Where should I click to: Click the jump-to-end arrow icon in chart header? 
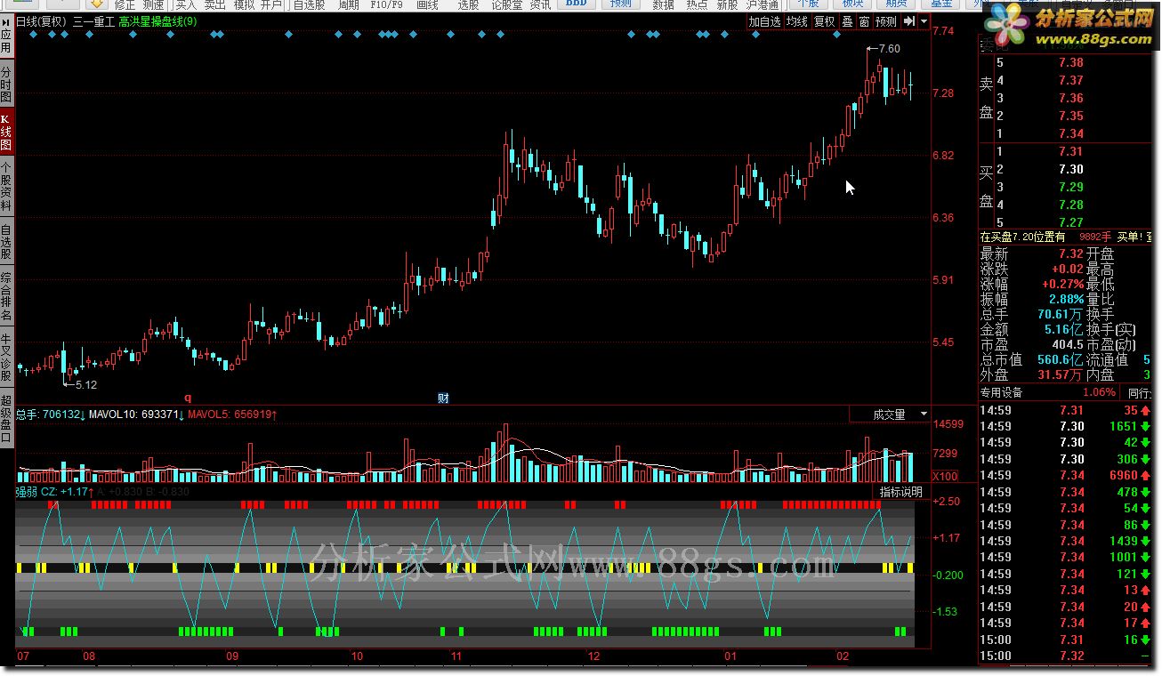point(908,21)
